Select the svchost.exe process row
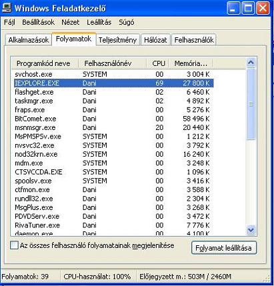The image size is (274, 286). (113, 74)
